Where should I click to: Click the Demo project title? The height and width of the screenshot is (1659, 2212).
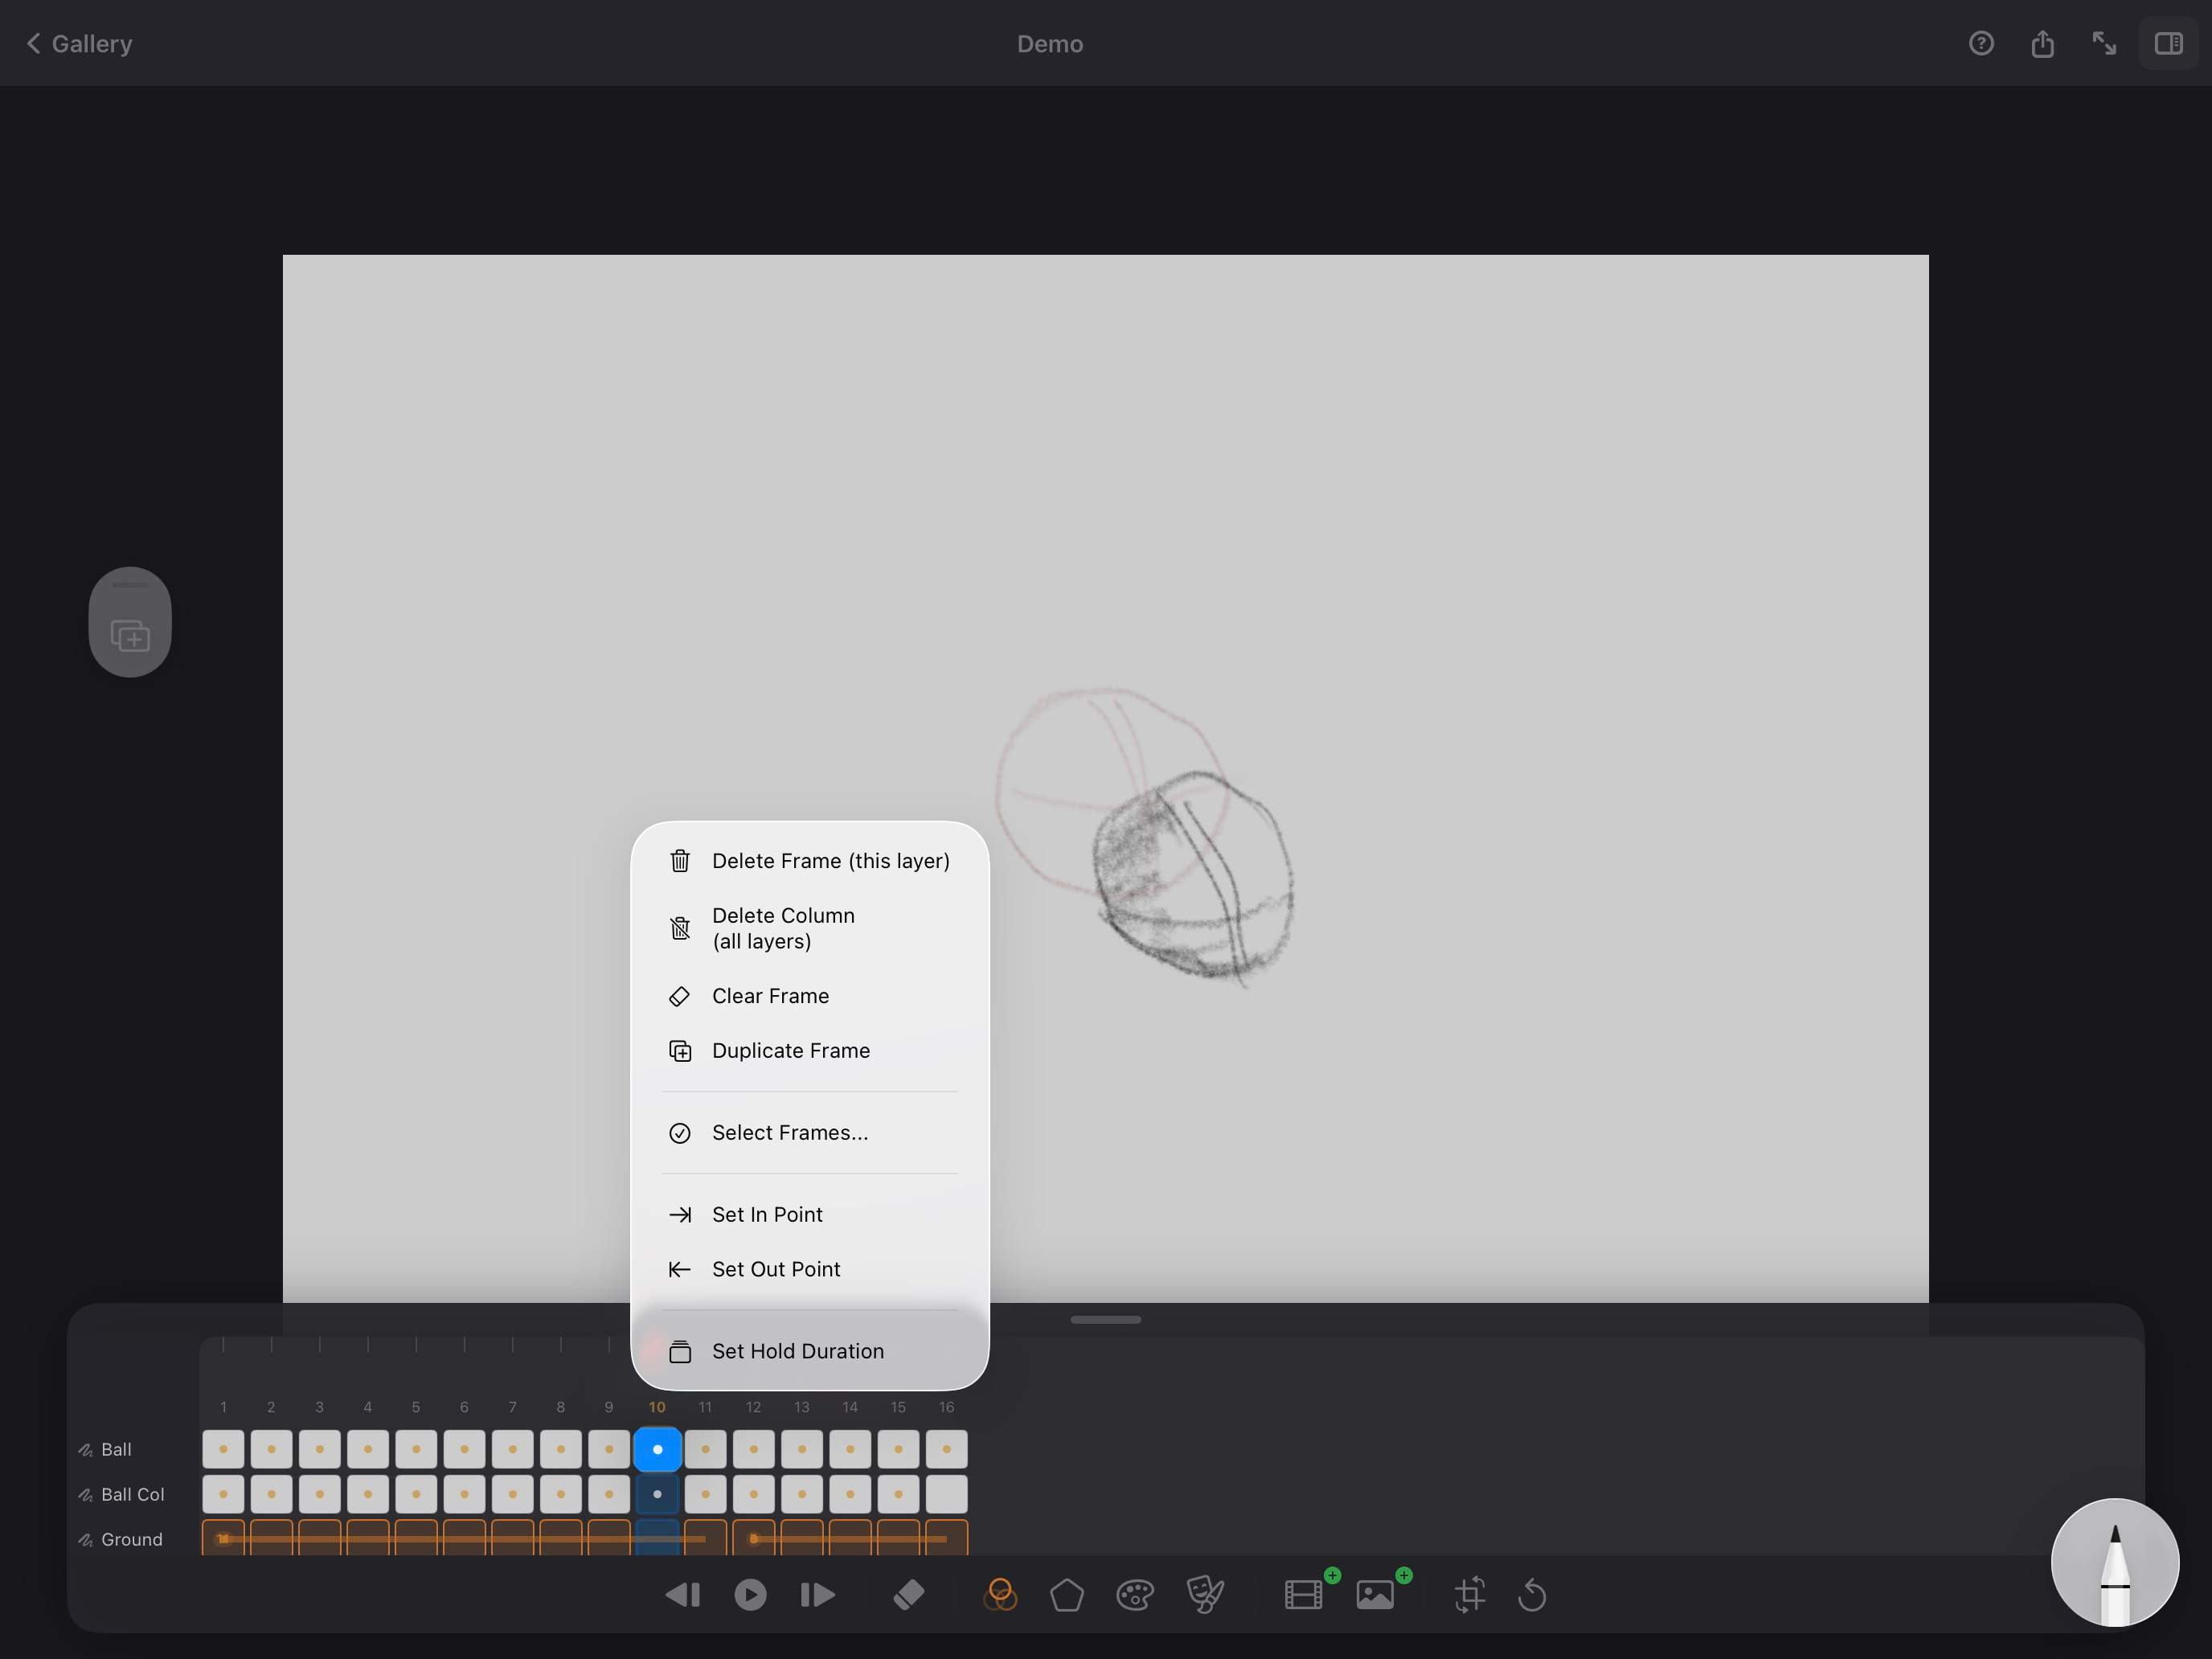(1050, 44)
